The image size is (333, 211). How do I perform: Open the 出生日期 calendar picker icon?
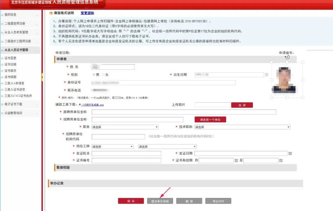(266, 75)
